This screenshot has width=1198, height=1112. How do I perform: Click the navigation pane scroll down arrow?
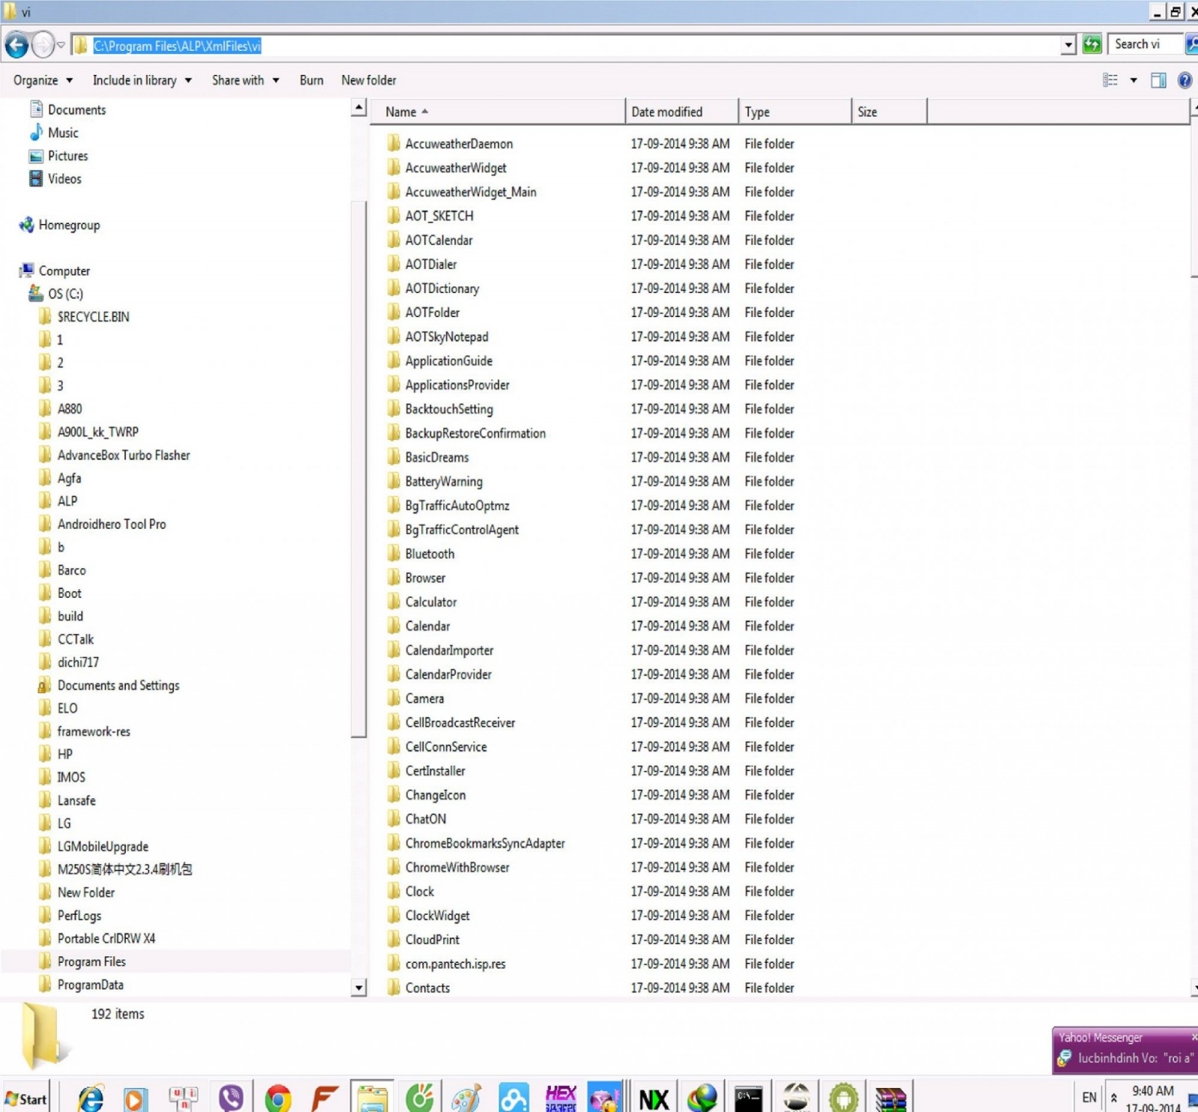click(x=359, y=988)
